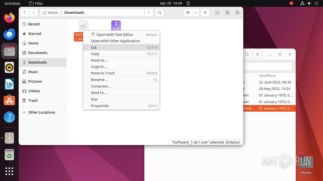Choose Send to… from context menu

tap(121, 93)
